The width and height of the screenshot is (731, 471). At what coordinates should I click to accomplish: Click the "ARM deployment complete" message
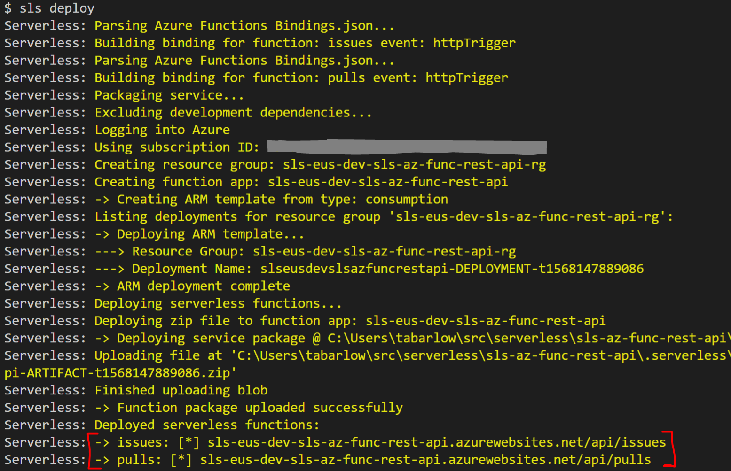(204, 286)
